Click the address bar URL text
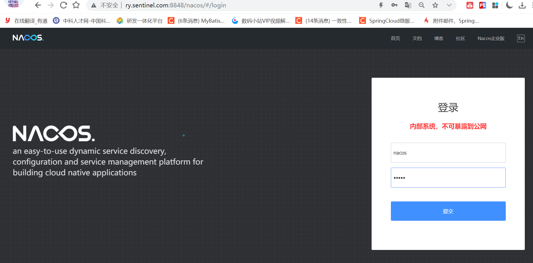Viewport: 533px width, 263px height. point(176,5)
